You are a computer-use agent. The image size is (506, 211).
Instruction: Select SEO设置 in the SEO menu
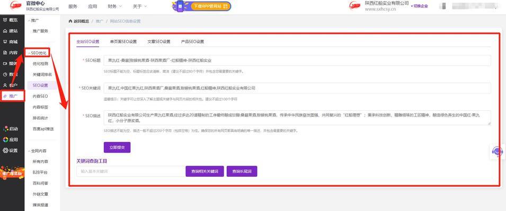(x=40, y=85)
